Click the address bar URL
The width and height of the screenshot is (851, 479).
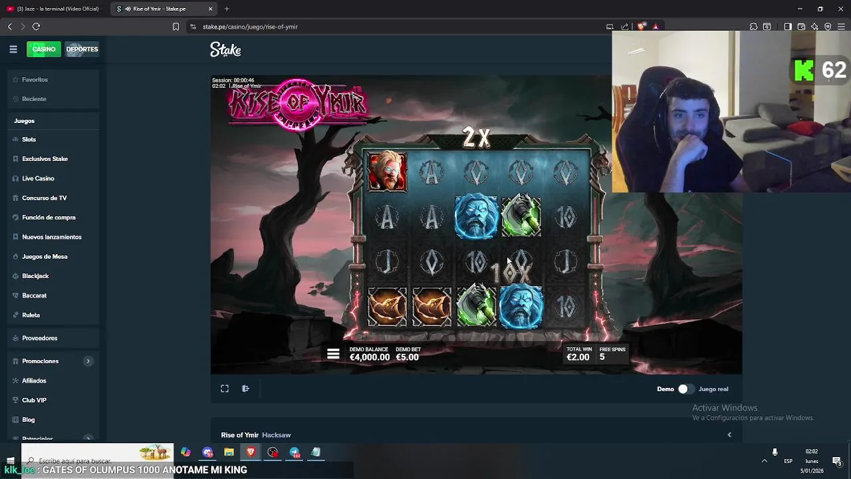click(250, 27)
